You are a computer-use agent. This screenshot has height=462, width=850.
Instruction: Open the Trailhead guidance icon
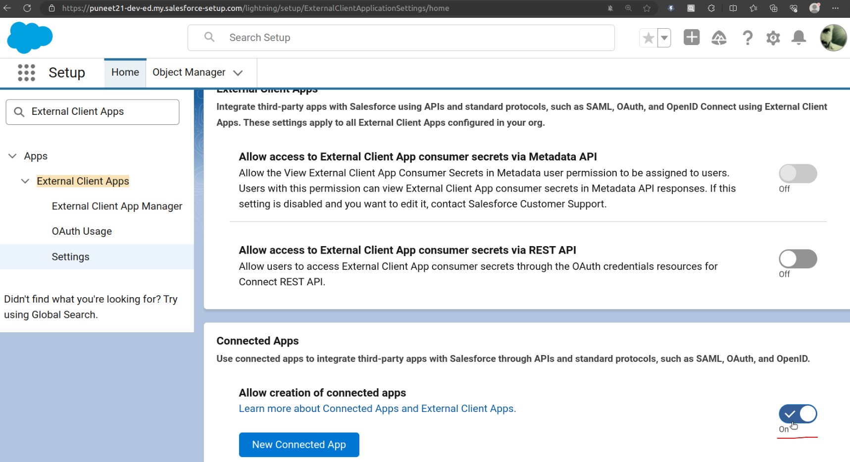click(719, 38)
